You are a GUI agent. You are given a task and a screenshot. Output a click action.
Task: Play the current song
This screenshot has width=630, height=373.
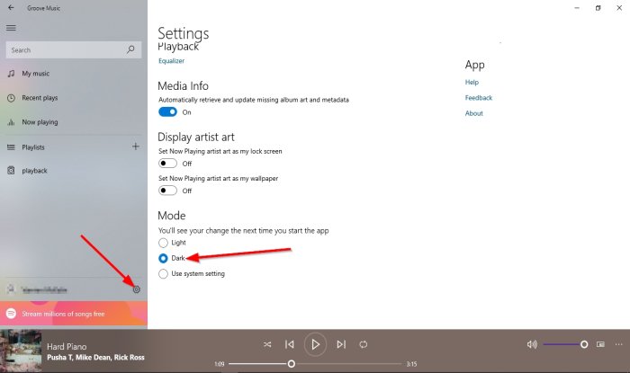(315, 344)
